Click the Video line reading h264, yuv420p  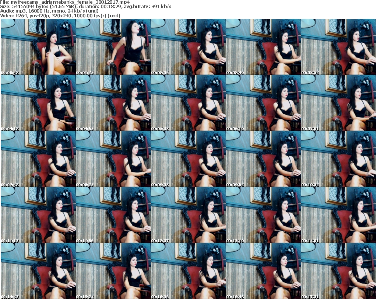pos(60,15)
